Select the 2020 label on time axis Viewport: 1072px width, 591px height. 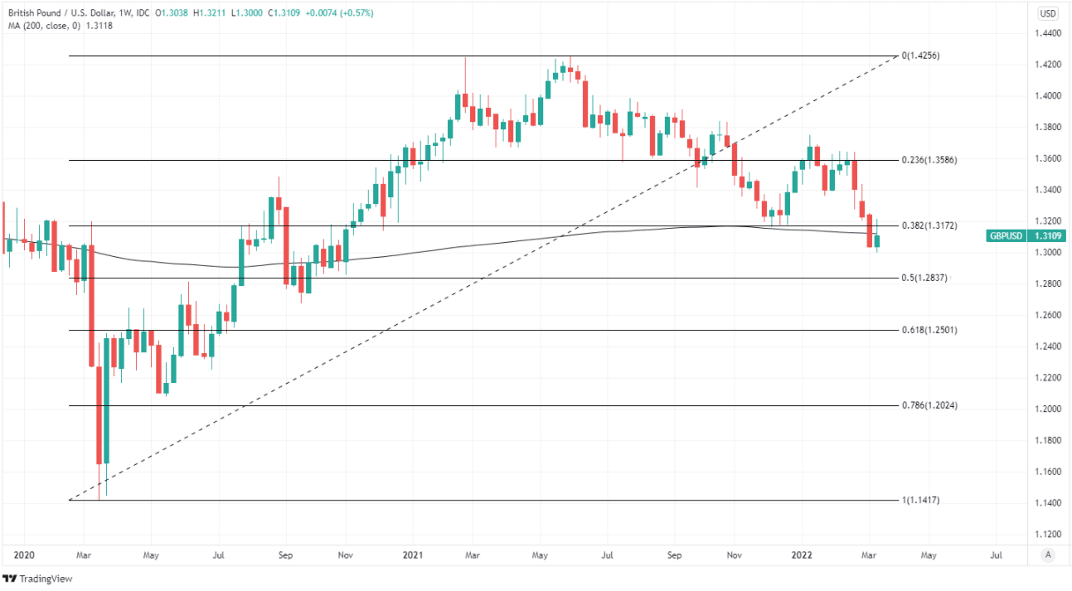click(25, 554)
